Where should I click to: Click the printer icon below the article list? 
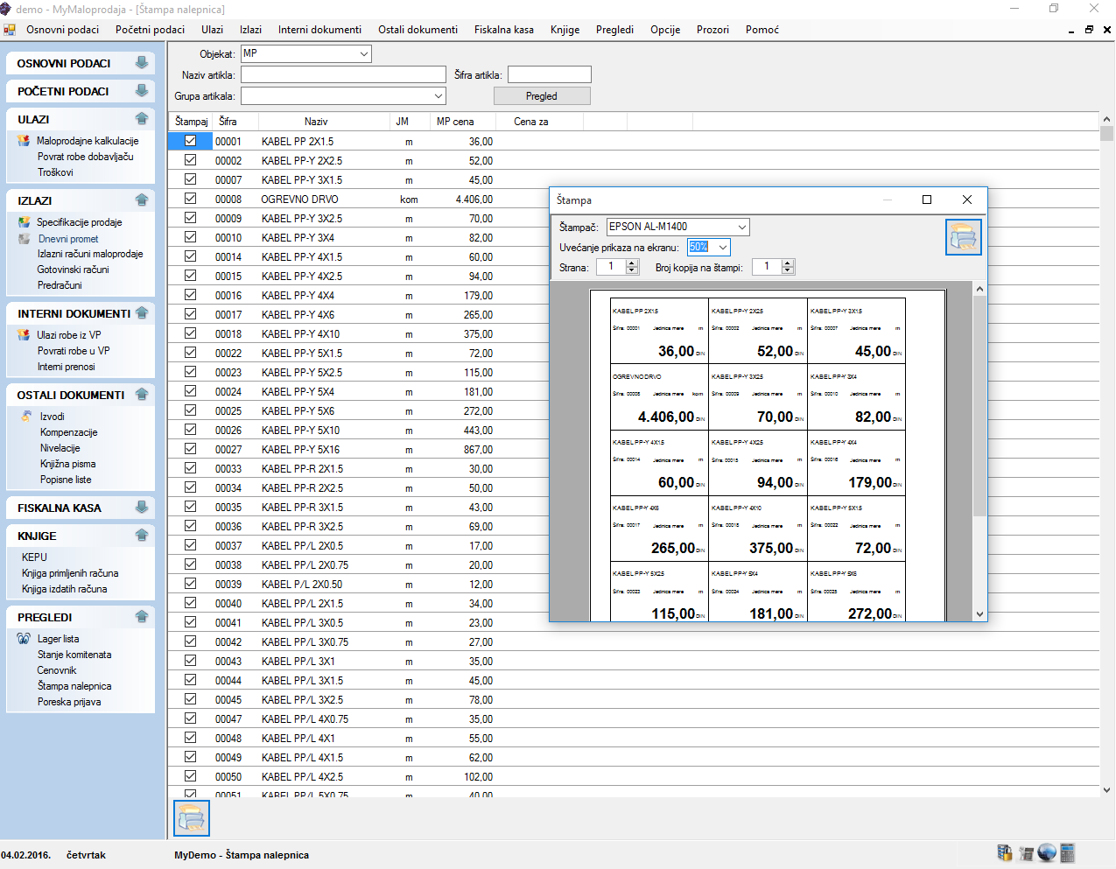pyautogui.click(x=192, y=818)
